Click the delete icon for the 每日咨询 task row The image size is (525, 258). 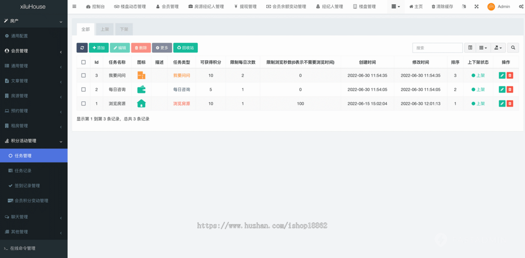pos(510,89)
